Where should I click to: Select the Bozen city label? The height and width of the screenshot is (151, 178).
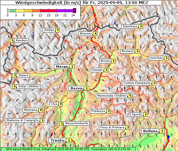76,88
